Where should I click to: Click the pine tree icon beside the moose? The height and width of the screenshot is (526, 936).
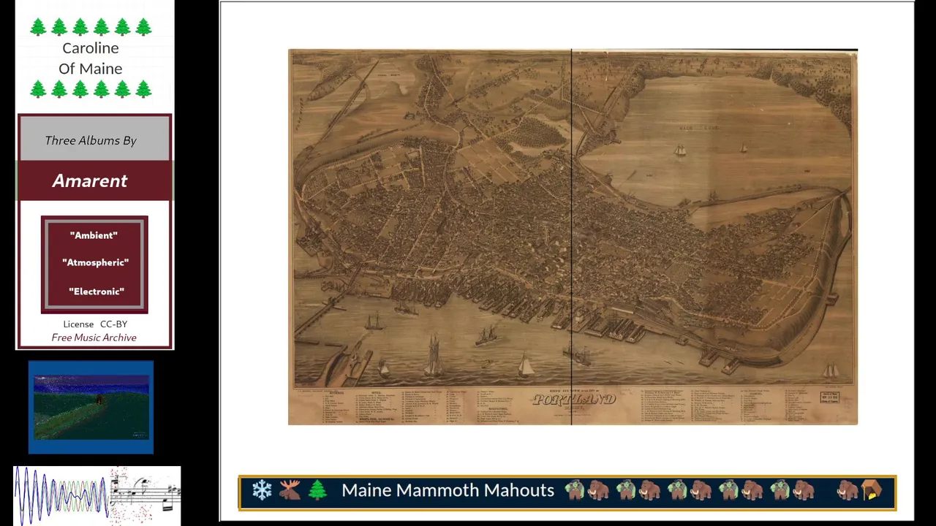pyautogui.click(x=317, y=490)
